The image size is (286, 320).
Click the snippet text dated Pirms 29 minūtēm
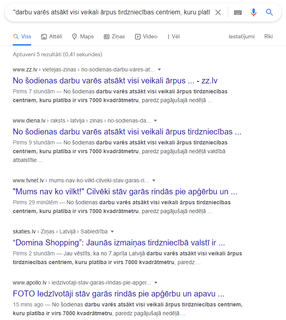coord(122,207)
